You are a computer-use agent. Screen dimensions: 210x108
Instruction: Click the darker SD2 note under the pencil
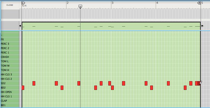coord(199,83)
